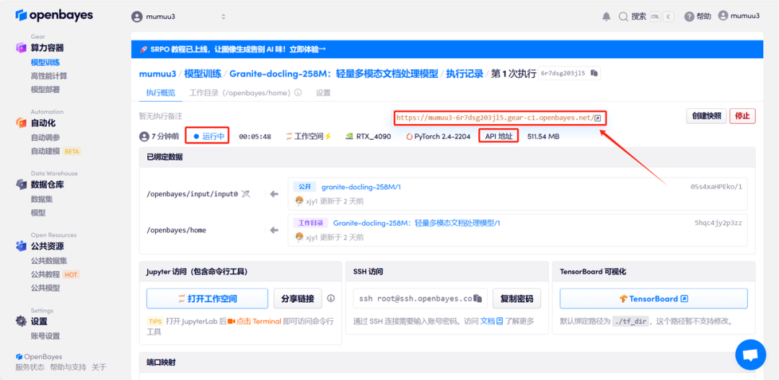Click the search magnifier icon
Viewport: 779px width, 380px height.
pyautogui.click(x=623, y=17)
